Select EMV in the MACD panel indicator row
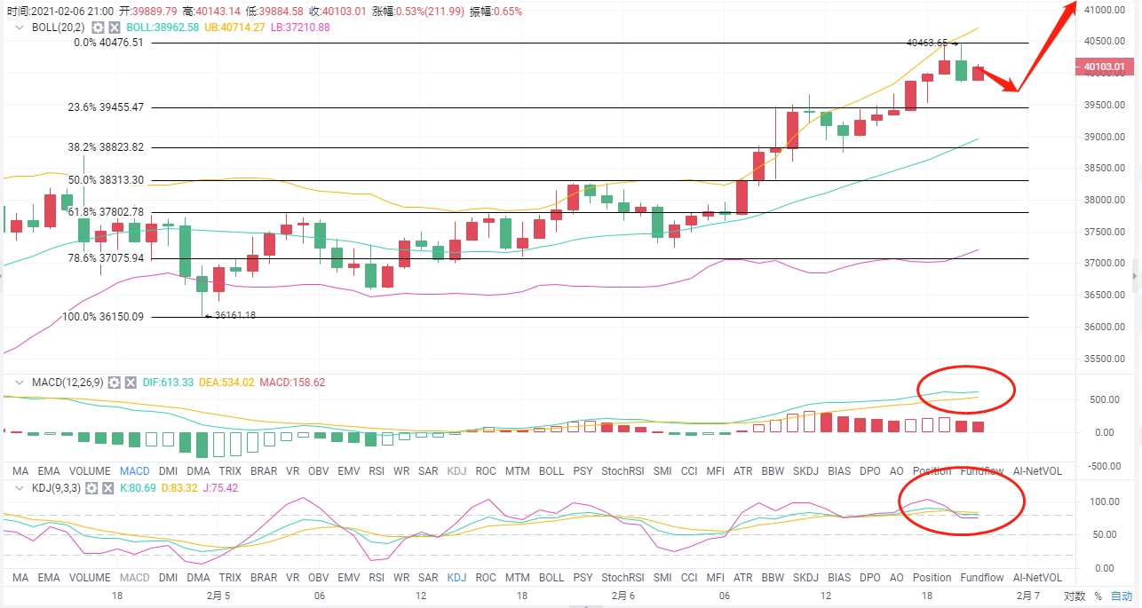Image resolution: width=1142 pixels, height=608 pixels. point(350,470)
